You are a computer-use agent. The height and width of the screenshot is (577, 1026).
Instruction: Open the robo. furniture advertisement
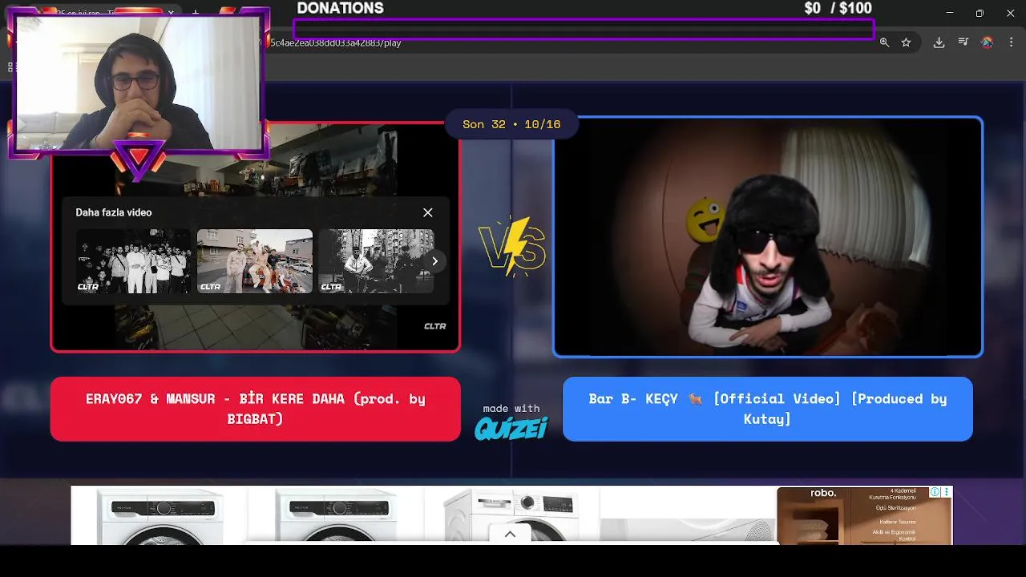[x=864, y=515]
